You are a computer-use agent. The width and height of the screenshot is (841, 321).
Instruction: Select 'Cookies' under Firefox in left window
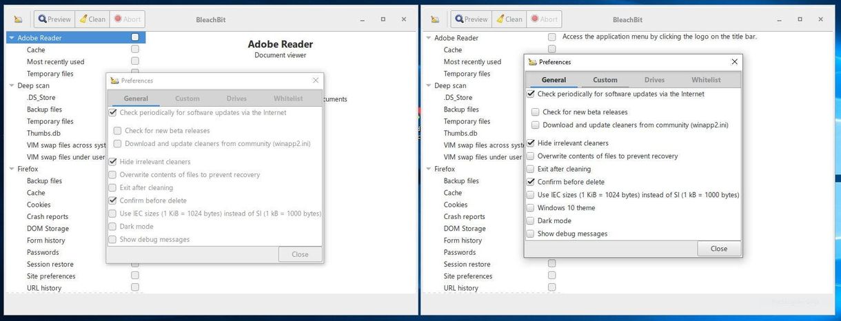(39, 205)
